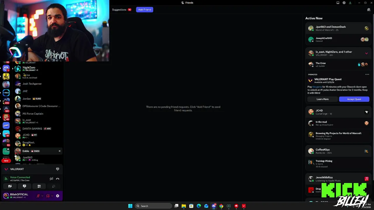
Task: Open JenniWithRizz Apple Music activity
Action: [x=338, y=179]
